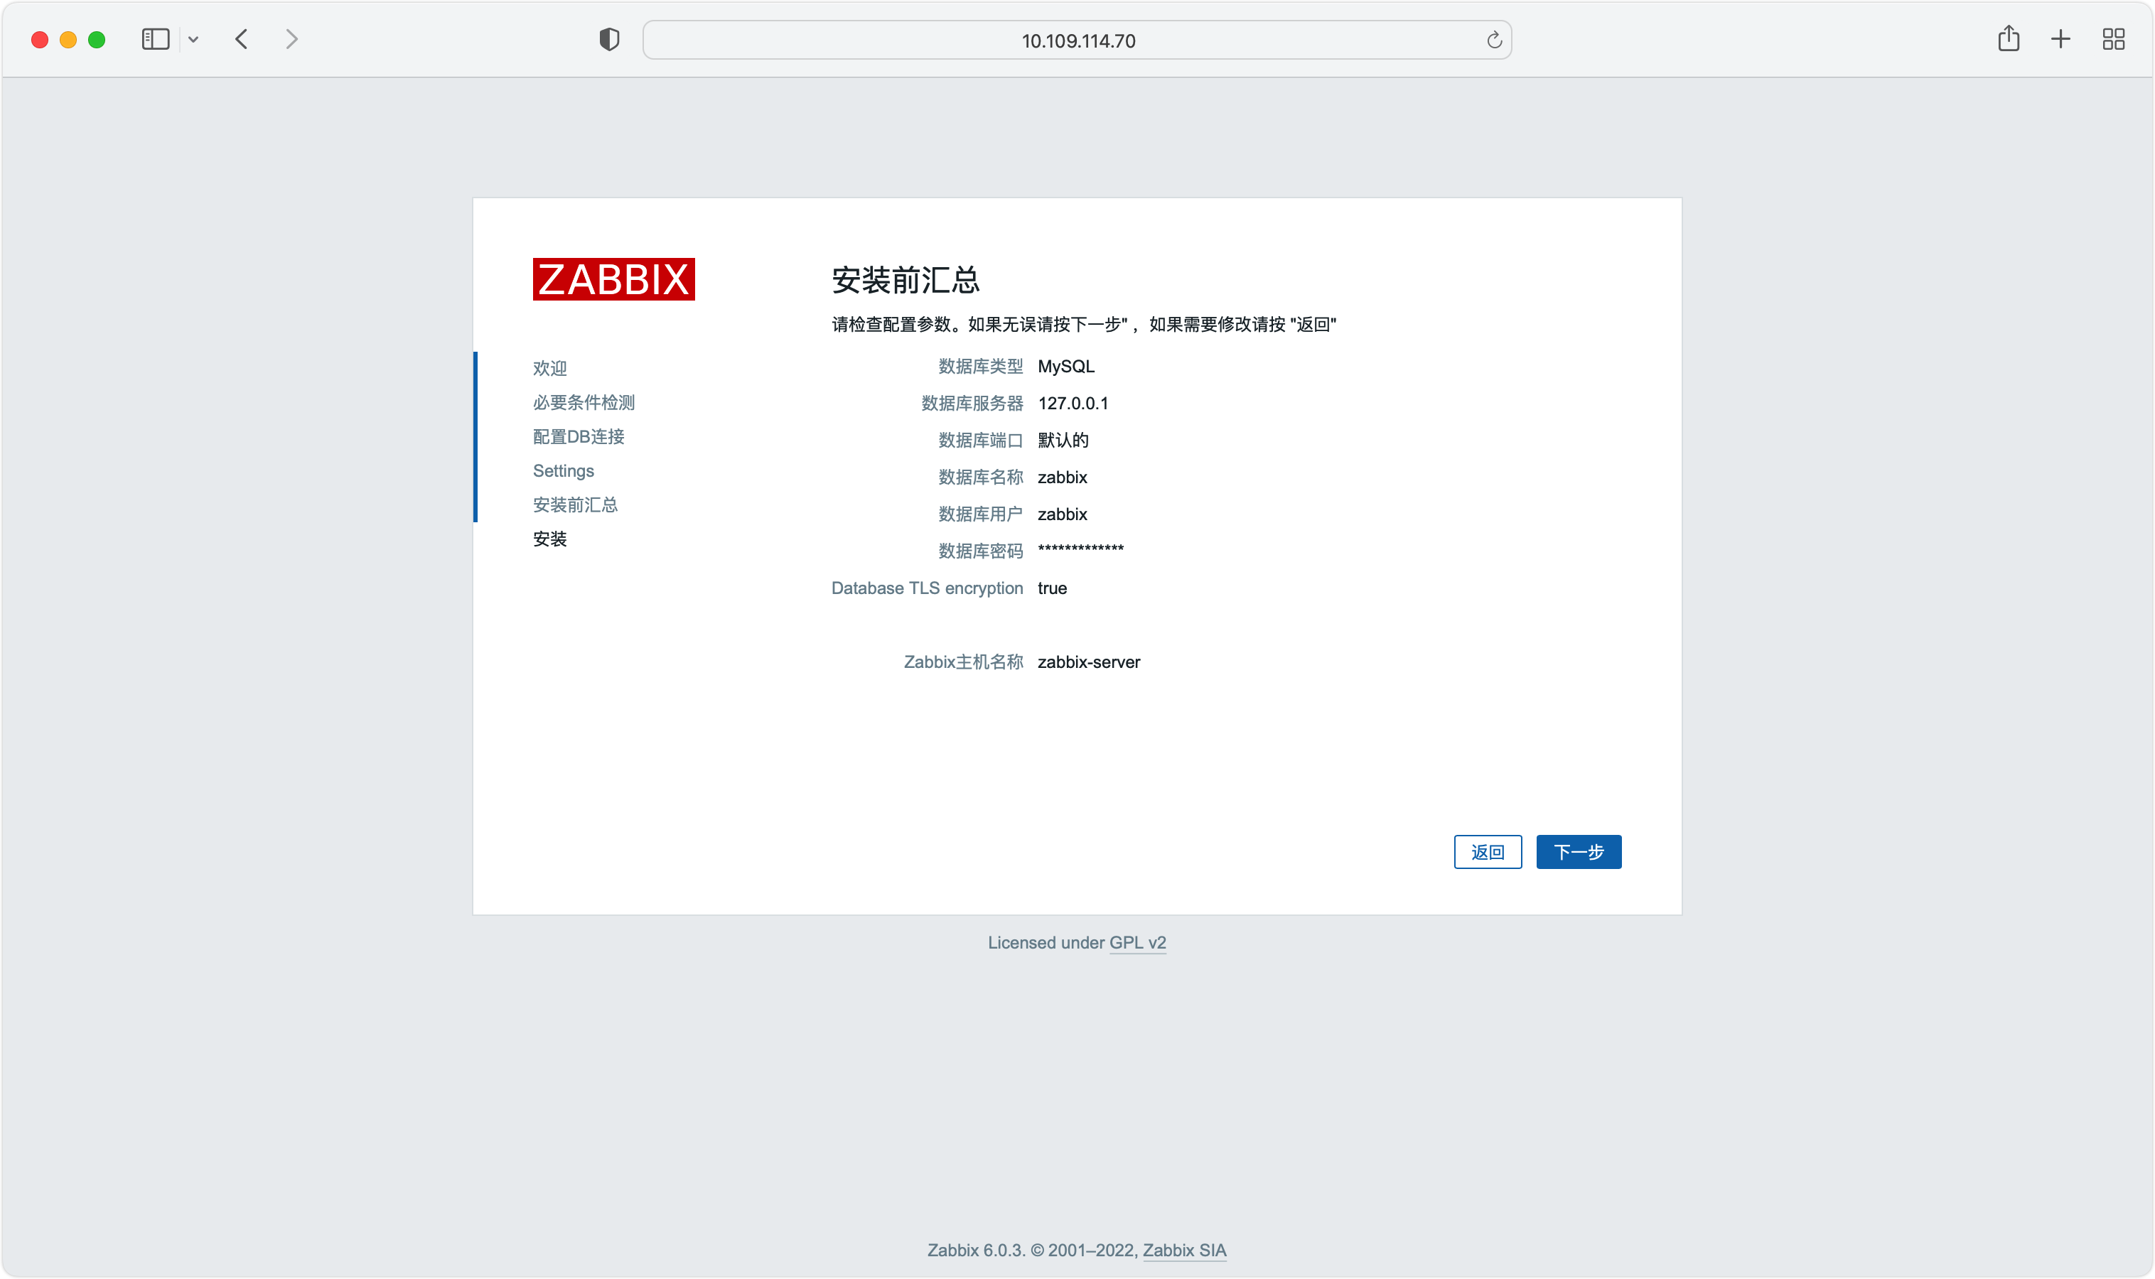Open the privacy report shield icon
2155x1279 pixels.
click(x=609, y=40)
